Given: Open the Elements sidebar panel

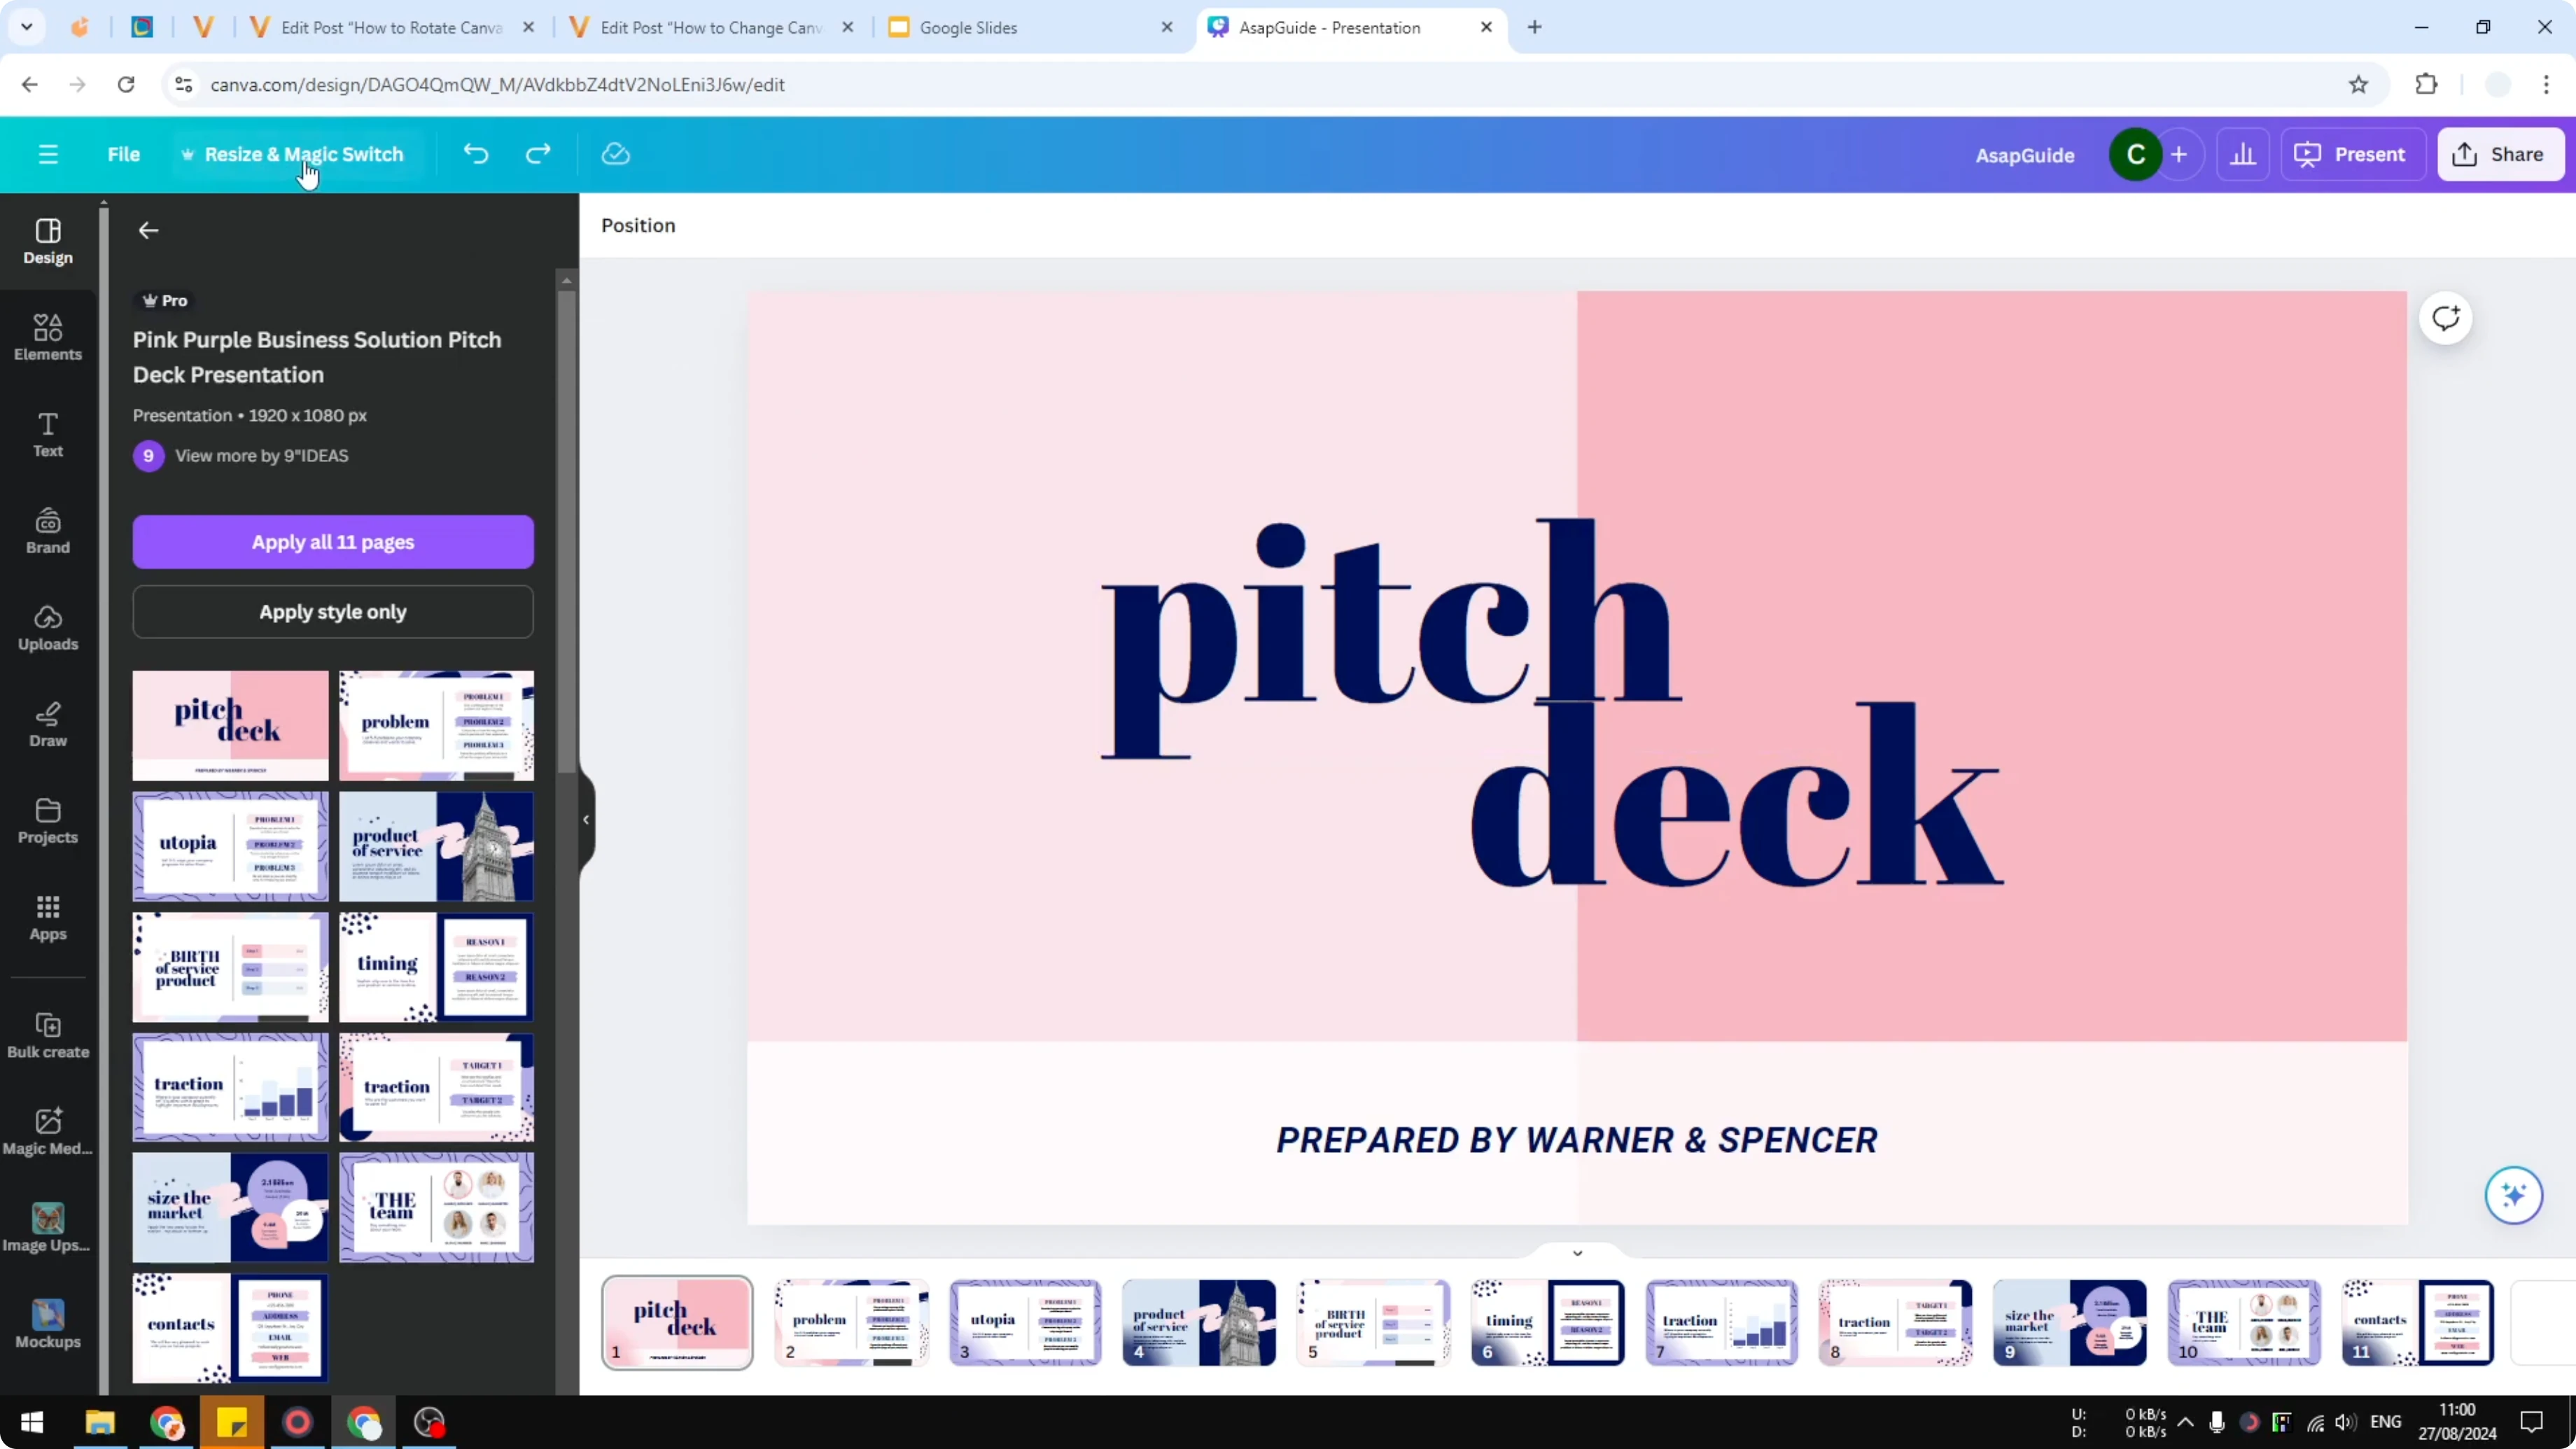Looking at the screenshot, I should point(48,338).
